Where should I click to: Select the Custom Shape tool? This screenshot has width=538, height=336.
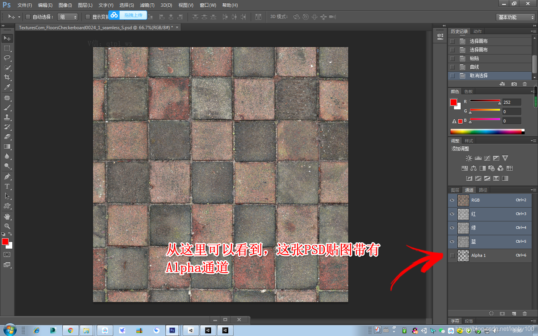pos(7,206)
